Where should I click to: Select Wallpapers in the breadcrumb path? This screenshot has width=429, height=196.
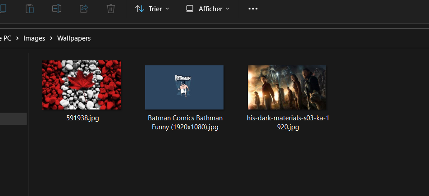tap(74, 38)
